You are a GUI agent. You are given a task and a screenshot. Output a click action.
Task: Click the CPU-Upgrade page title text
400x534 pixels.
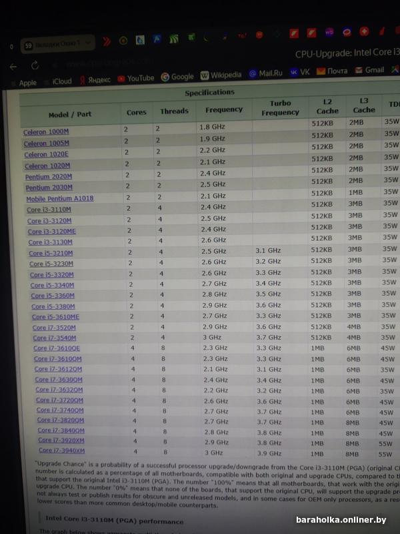(347, 53)
